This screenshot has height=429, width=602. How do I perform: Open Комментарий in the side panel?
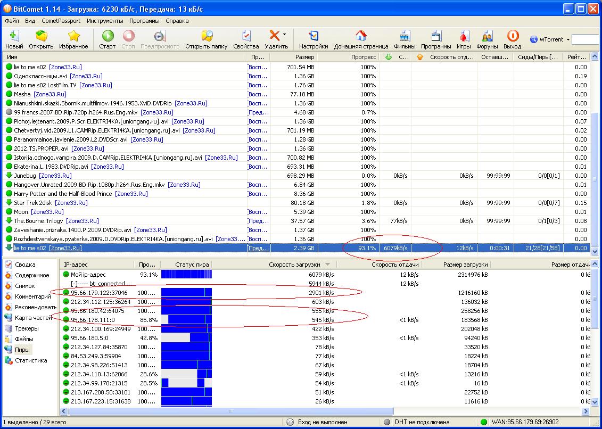(x=32, y=296)
